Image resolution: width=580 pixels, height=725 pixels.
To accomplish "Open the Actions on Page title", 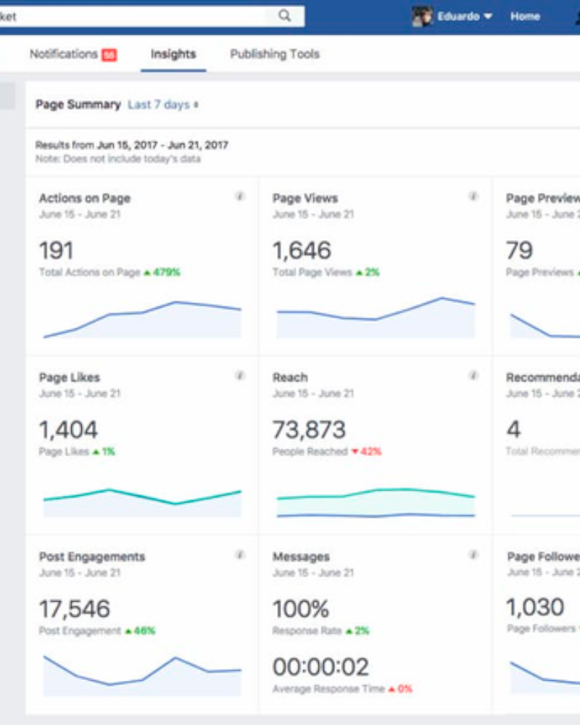I will [x=85, y=199].
